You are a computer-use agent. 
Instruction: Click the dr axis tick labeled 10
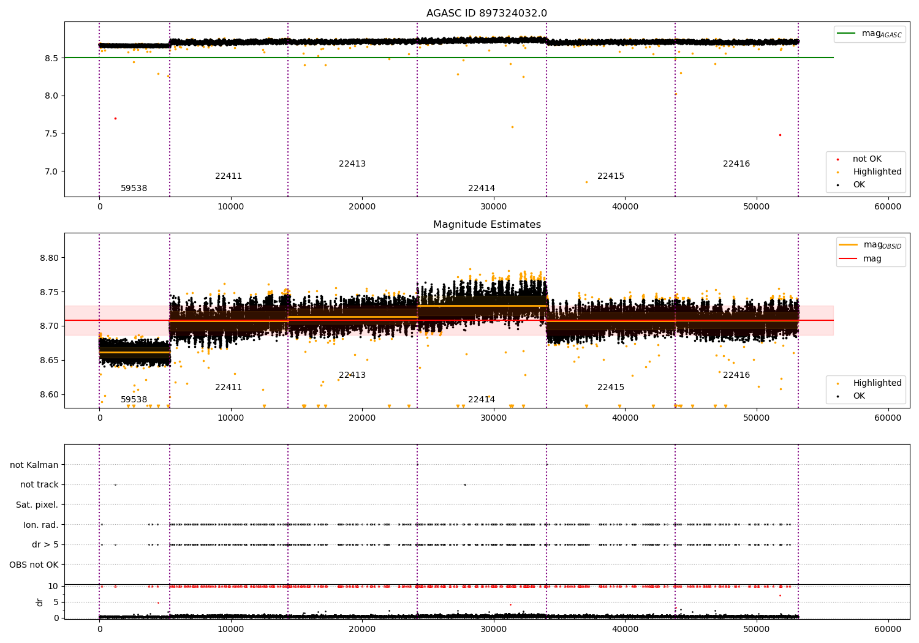click(53, 587)
